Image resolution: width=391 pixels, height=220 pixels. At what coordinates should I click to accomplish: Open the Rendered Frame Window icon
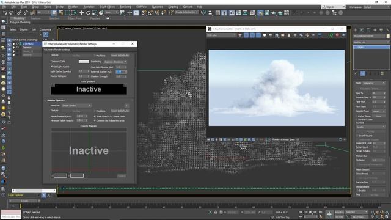(x=267, y=12)
